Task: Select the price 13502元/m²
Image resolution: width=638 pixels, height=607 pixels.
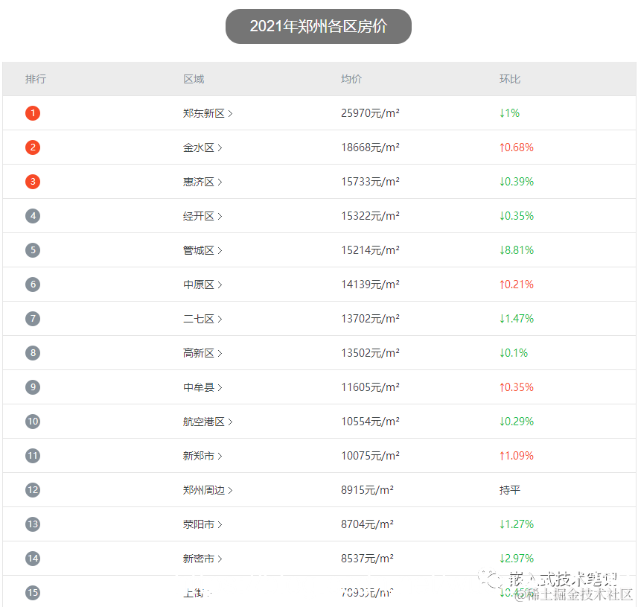Action: (370, 352)
